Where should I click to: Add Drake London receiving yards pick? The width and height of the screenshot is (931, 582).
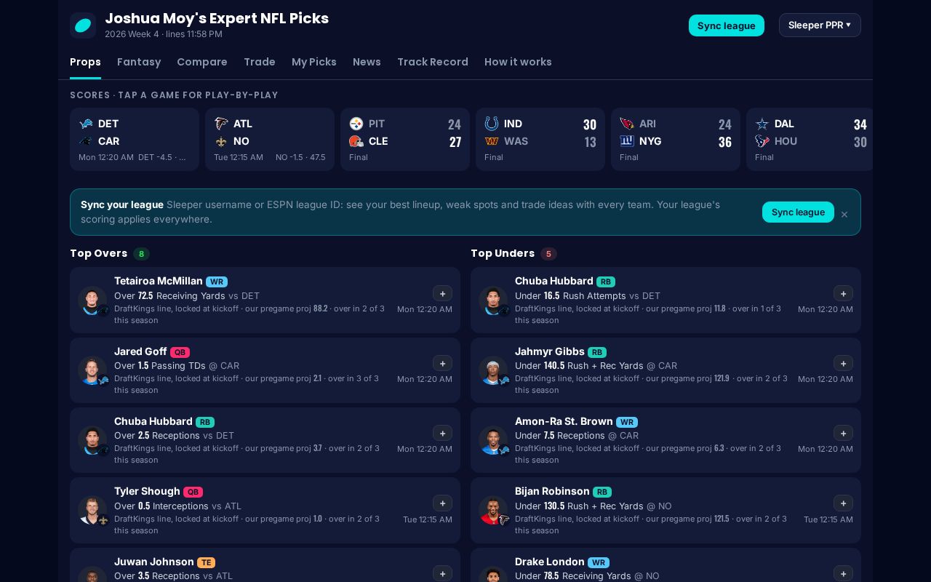coord(843,573)
